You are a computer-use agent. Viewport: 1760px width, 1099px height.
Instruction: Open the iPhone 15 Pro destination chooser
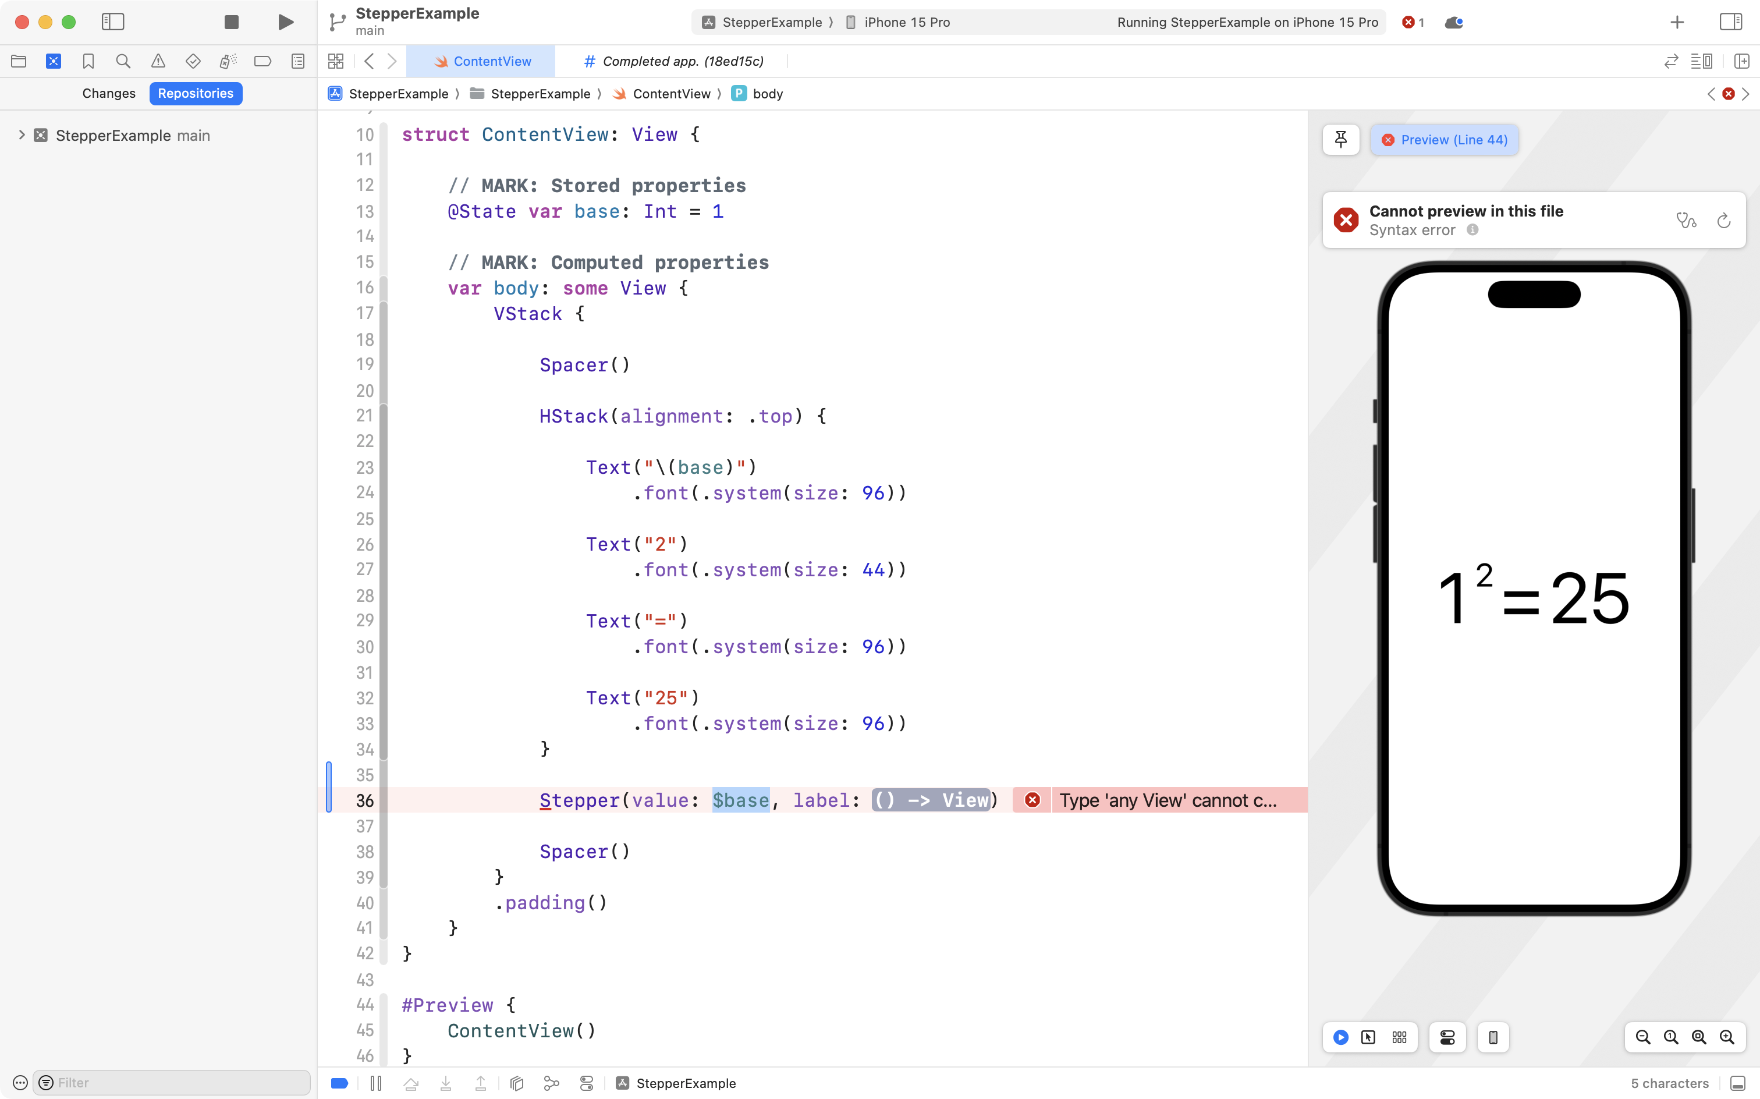point(907,22)
